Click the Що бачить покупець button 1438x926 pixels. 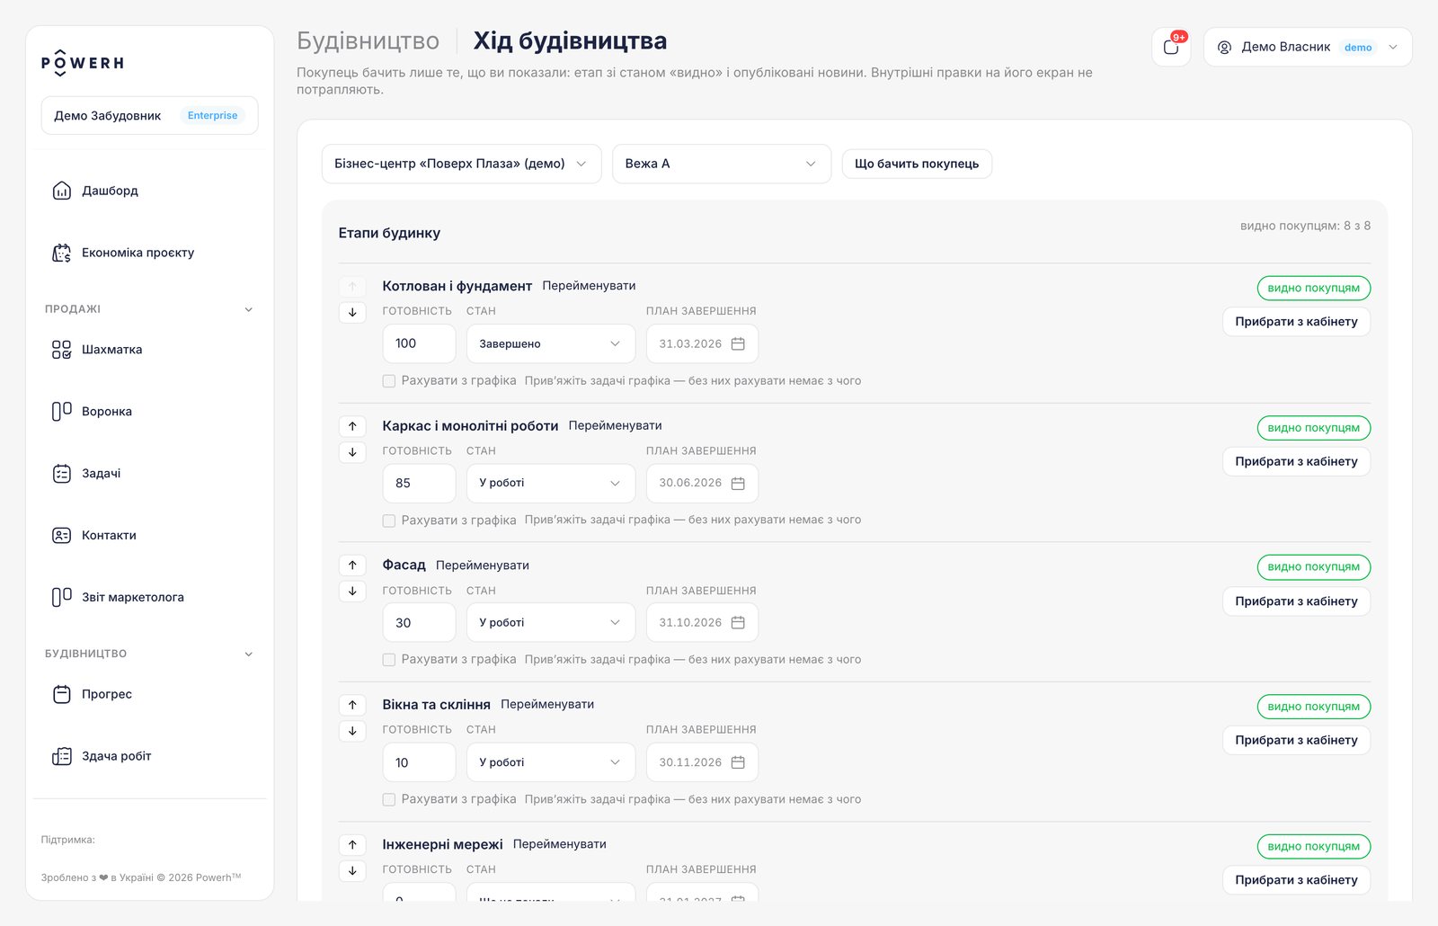click(x=917, y=164)
